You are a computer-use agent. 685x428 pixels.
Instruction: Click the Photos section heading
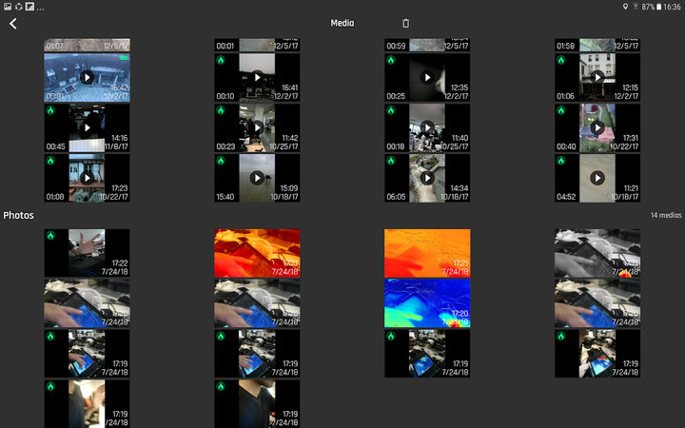[x=18, y=215]
